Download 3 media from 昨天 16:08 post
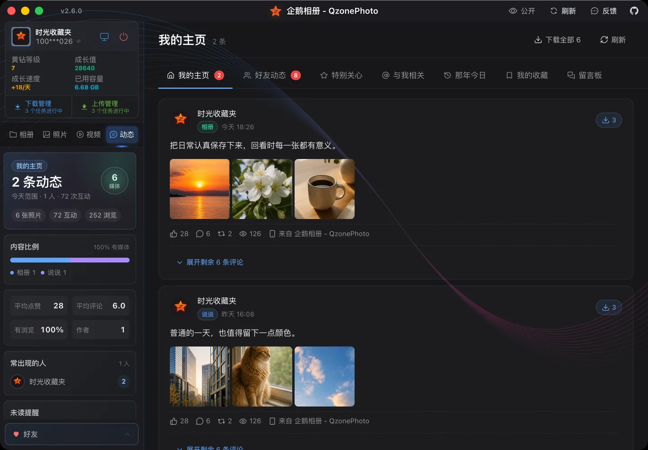648x450 pixels. coord(609,307)
